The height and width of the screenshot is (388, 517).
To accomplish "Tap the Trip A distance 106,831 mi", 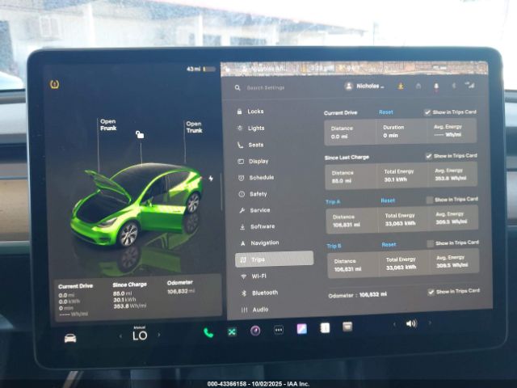I will point(347,225).
